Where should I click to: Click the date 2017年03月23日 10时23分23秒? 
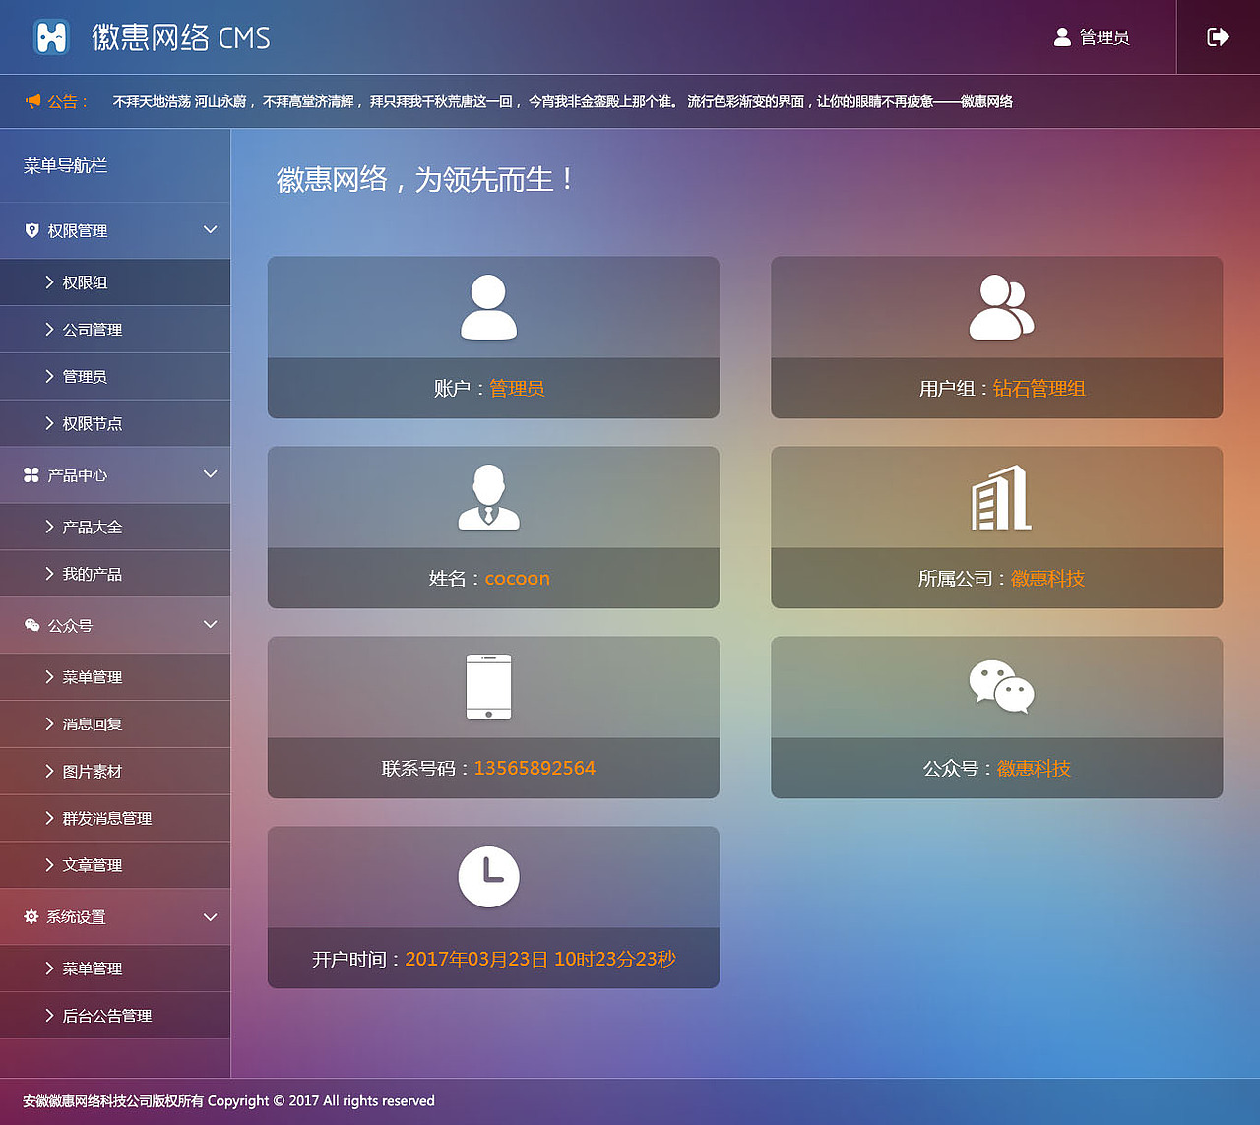tap(540, 959)
